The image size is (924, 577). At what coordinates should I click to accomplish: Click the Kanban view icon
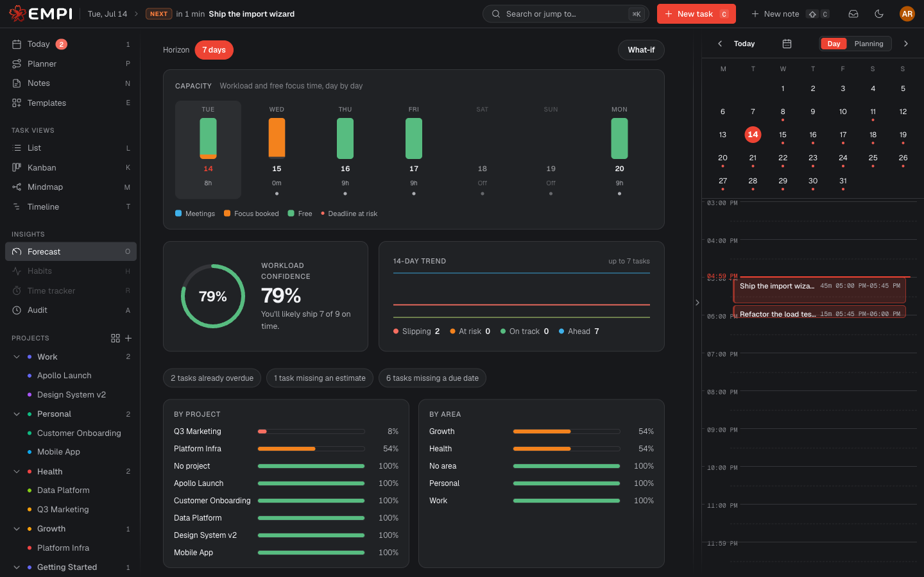pyautogui.click(x=17, y=167)
